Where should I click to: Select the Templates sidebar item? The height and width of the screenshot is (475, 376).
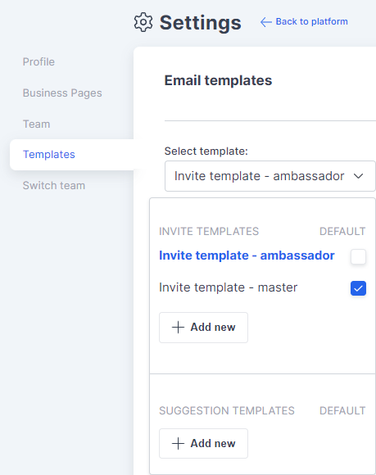[x=72, y=155]
